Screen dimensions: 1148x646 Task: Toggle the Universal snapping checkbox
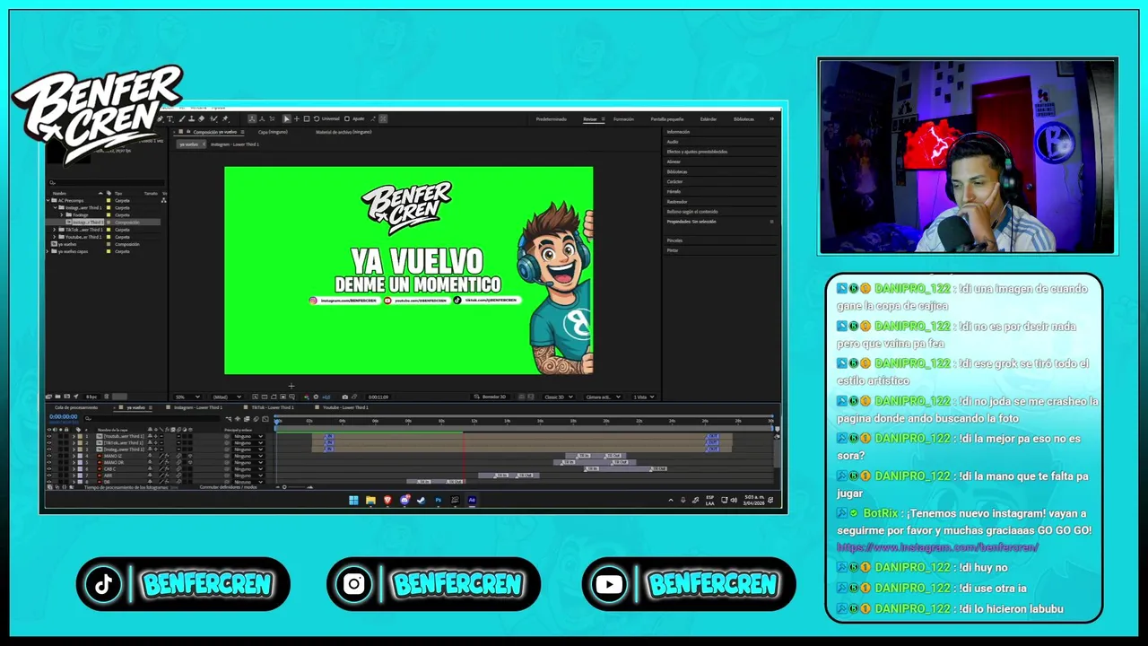(x=317, y=118)
